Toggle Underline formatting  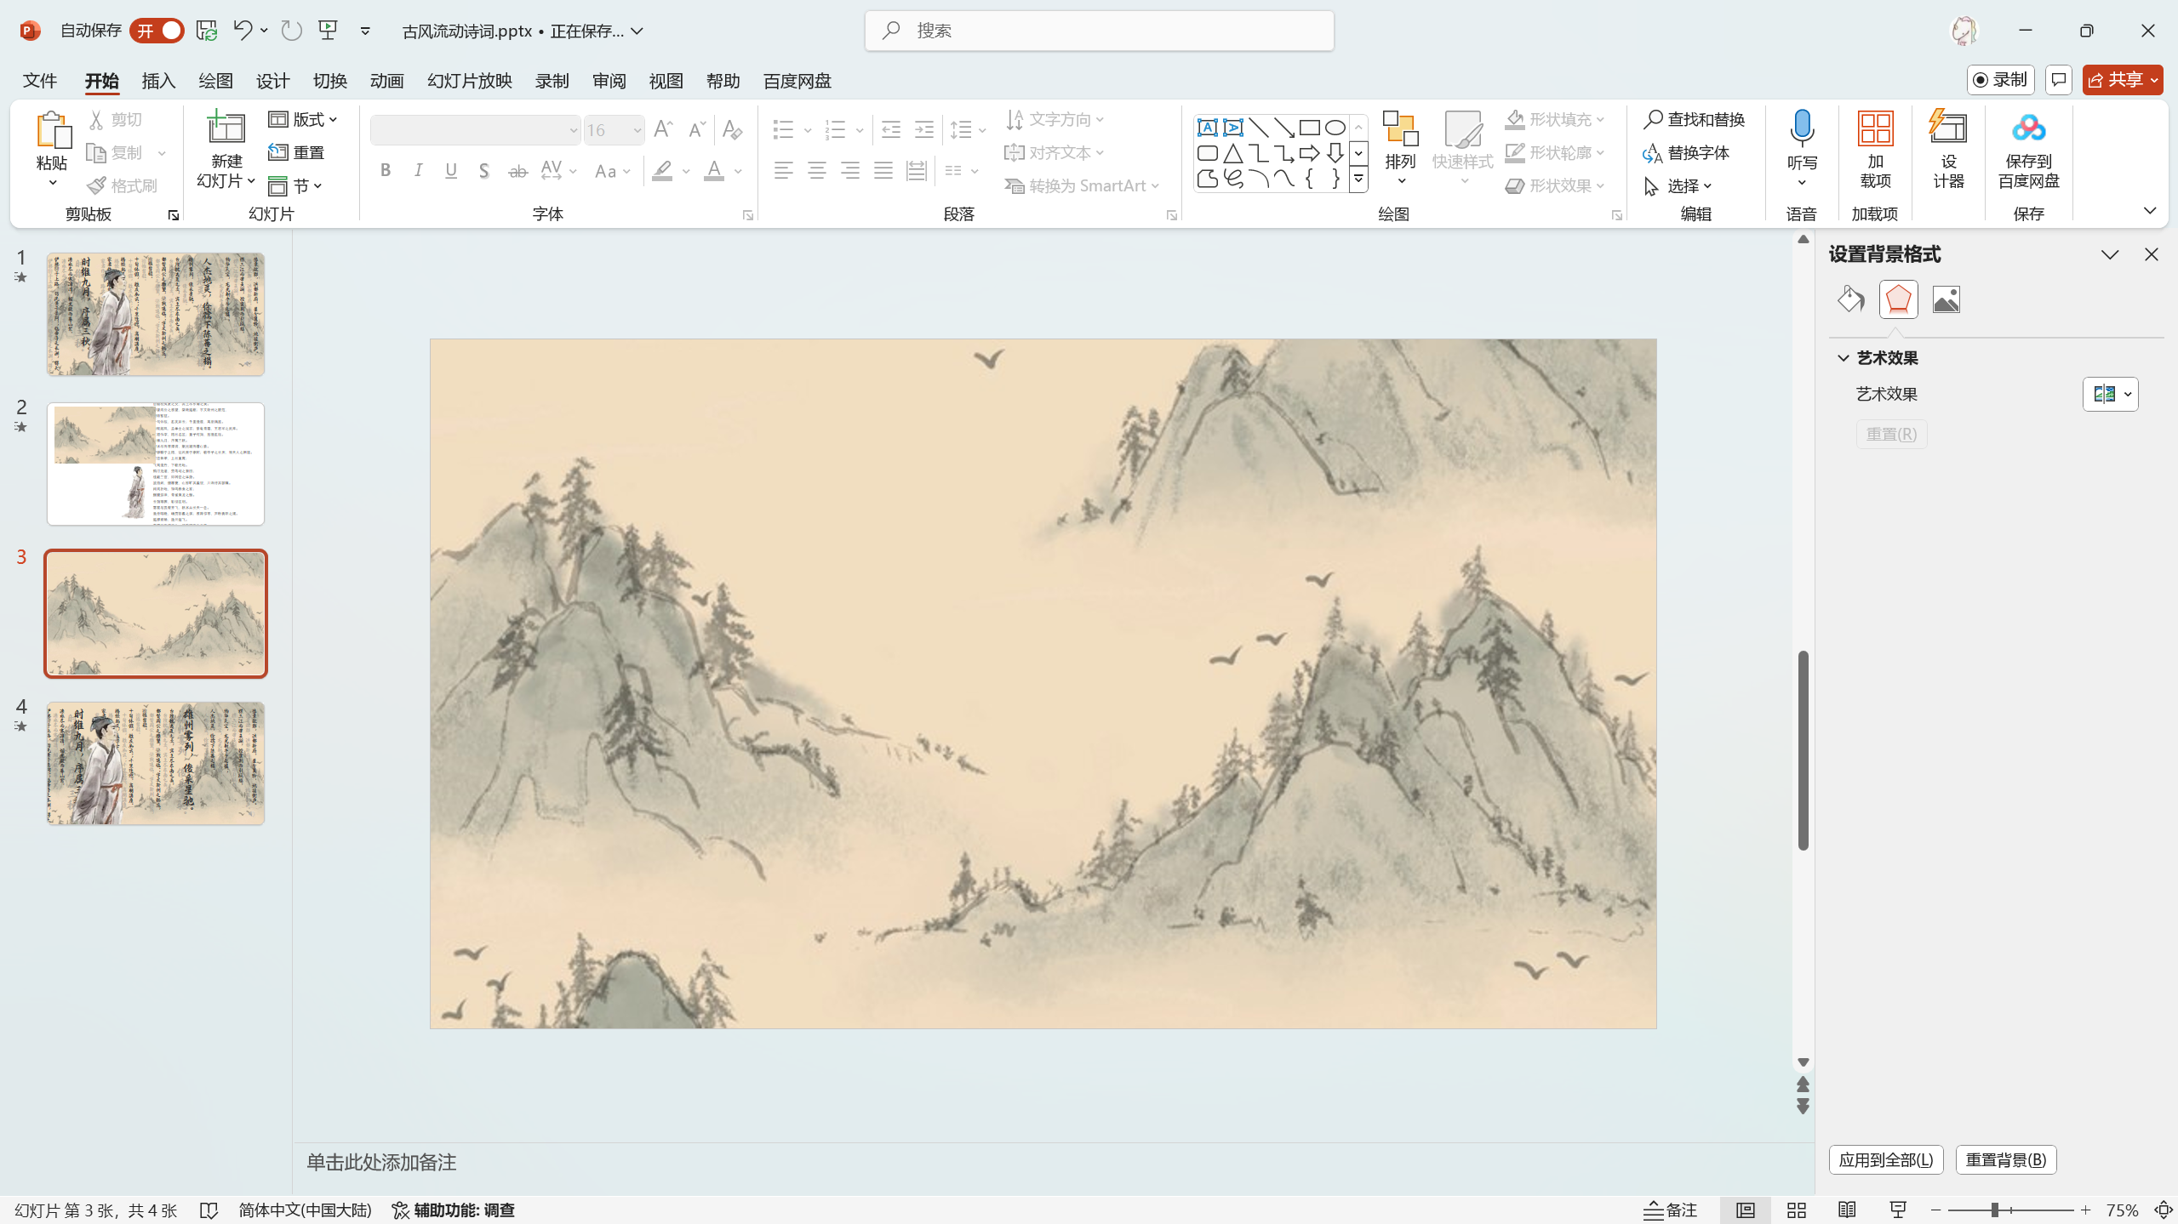[451, 171]
